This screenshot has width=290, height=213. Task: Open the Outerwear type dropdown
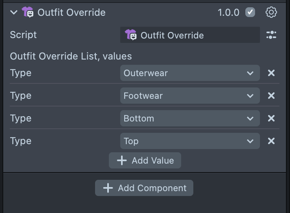(x=190, y=73)
